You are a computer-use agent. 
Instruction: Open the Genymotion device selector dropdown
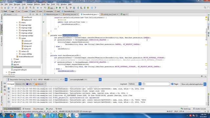66,79
